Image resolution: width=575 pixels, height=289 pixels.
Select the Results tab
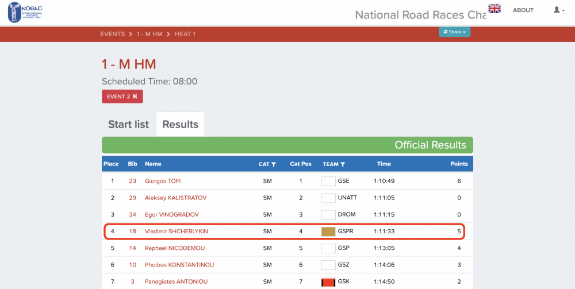coord(180,124)
